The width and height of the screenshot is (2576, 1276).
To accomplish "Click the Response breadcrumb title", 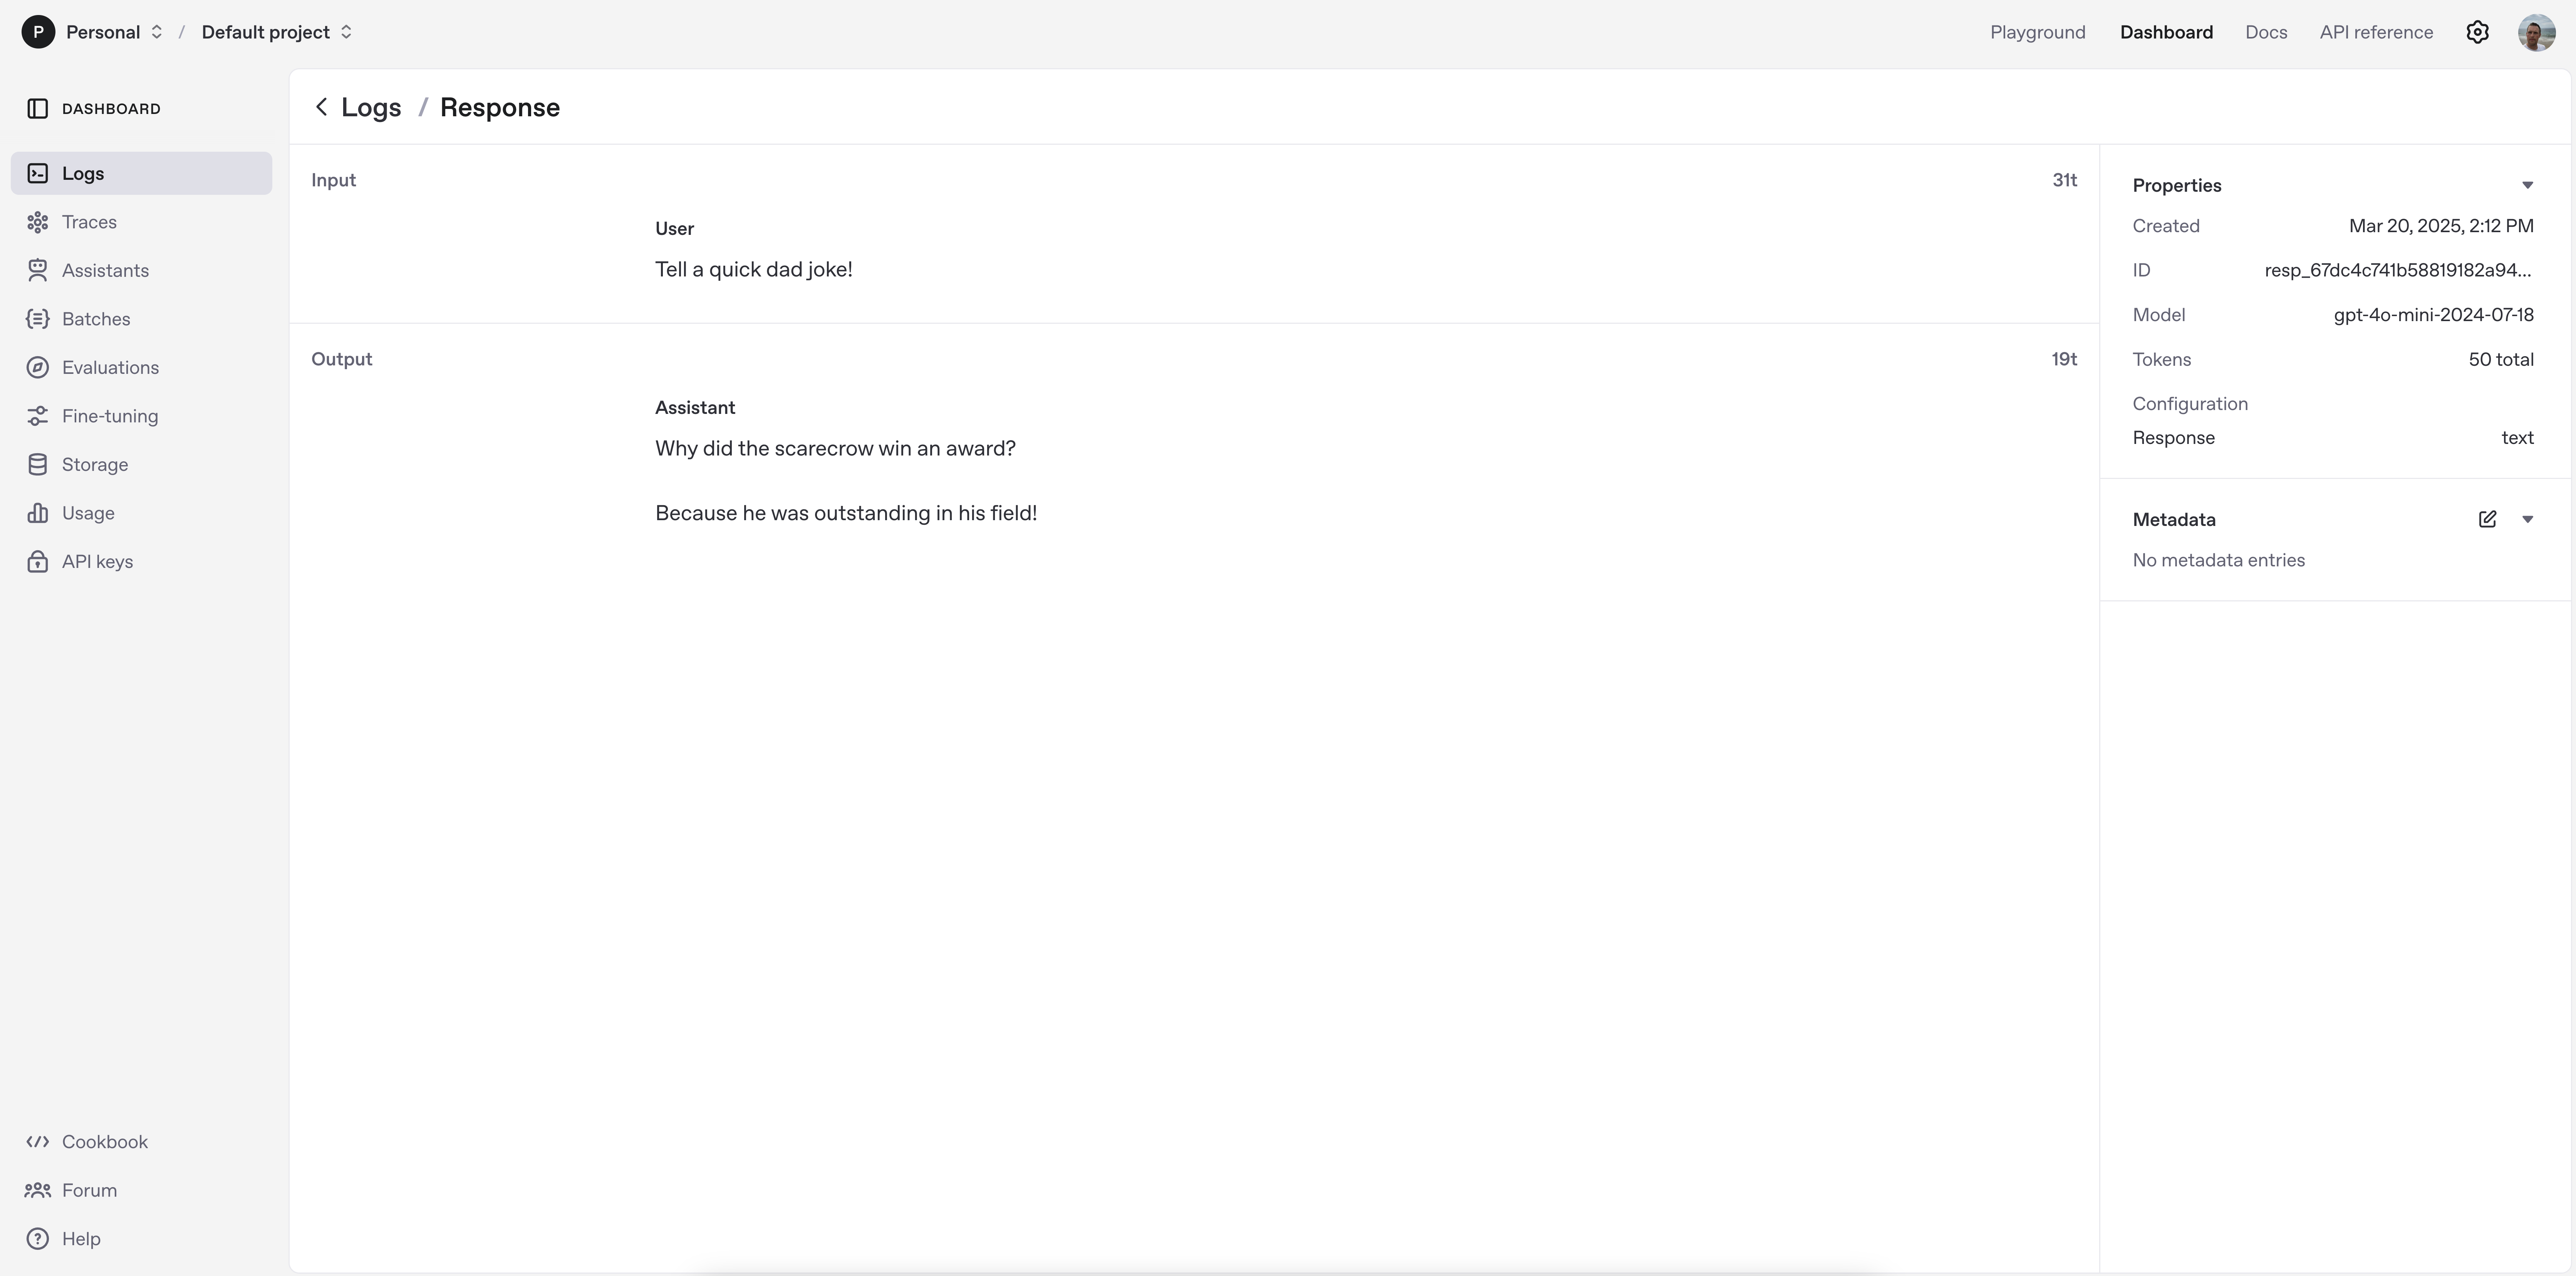I will (x=500, y=107).
